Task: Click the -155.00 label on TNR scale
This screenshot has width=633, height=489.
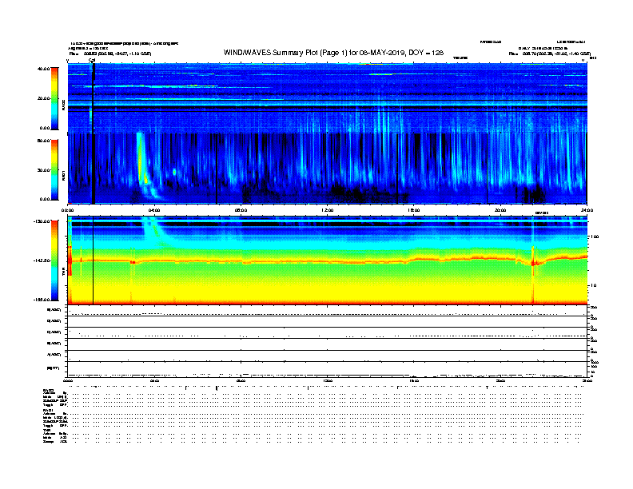Action: click(42, 298)
